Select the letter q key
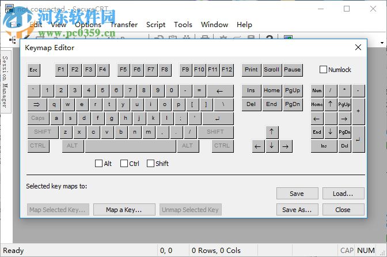The image size is (387, 257). (55, 104)
